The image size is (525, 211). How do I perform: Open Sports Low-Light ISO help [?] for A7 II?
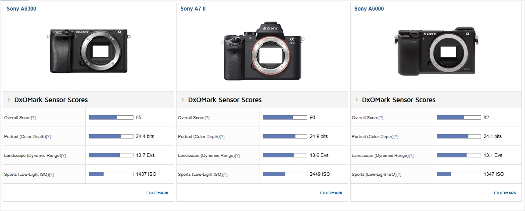pos(225,175)
